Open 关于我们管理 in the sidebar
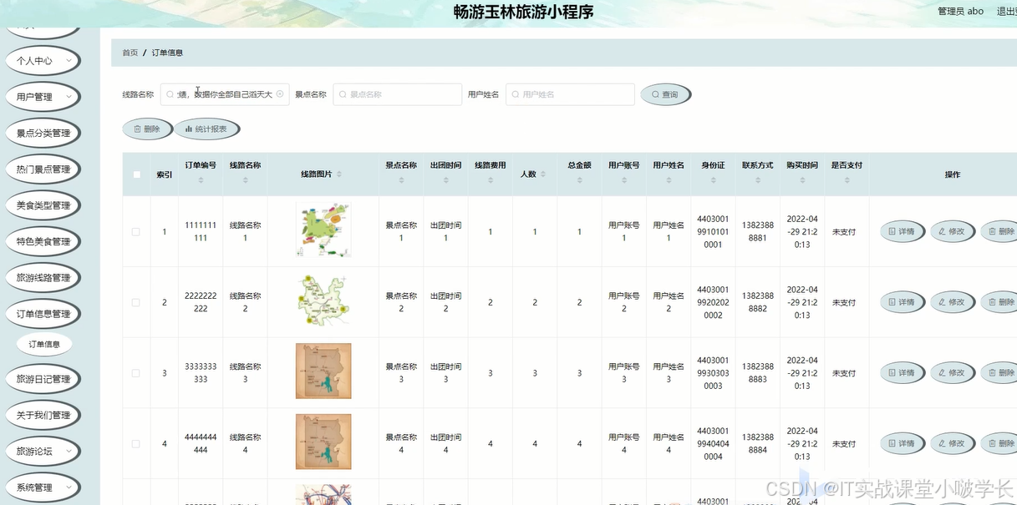Viewport: 1017px width, 505px height. pos(43,415)
